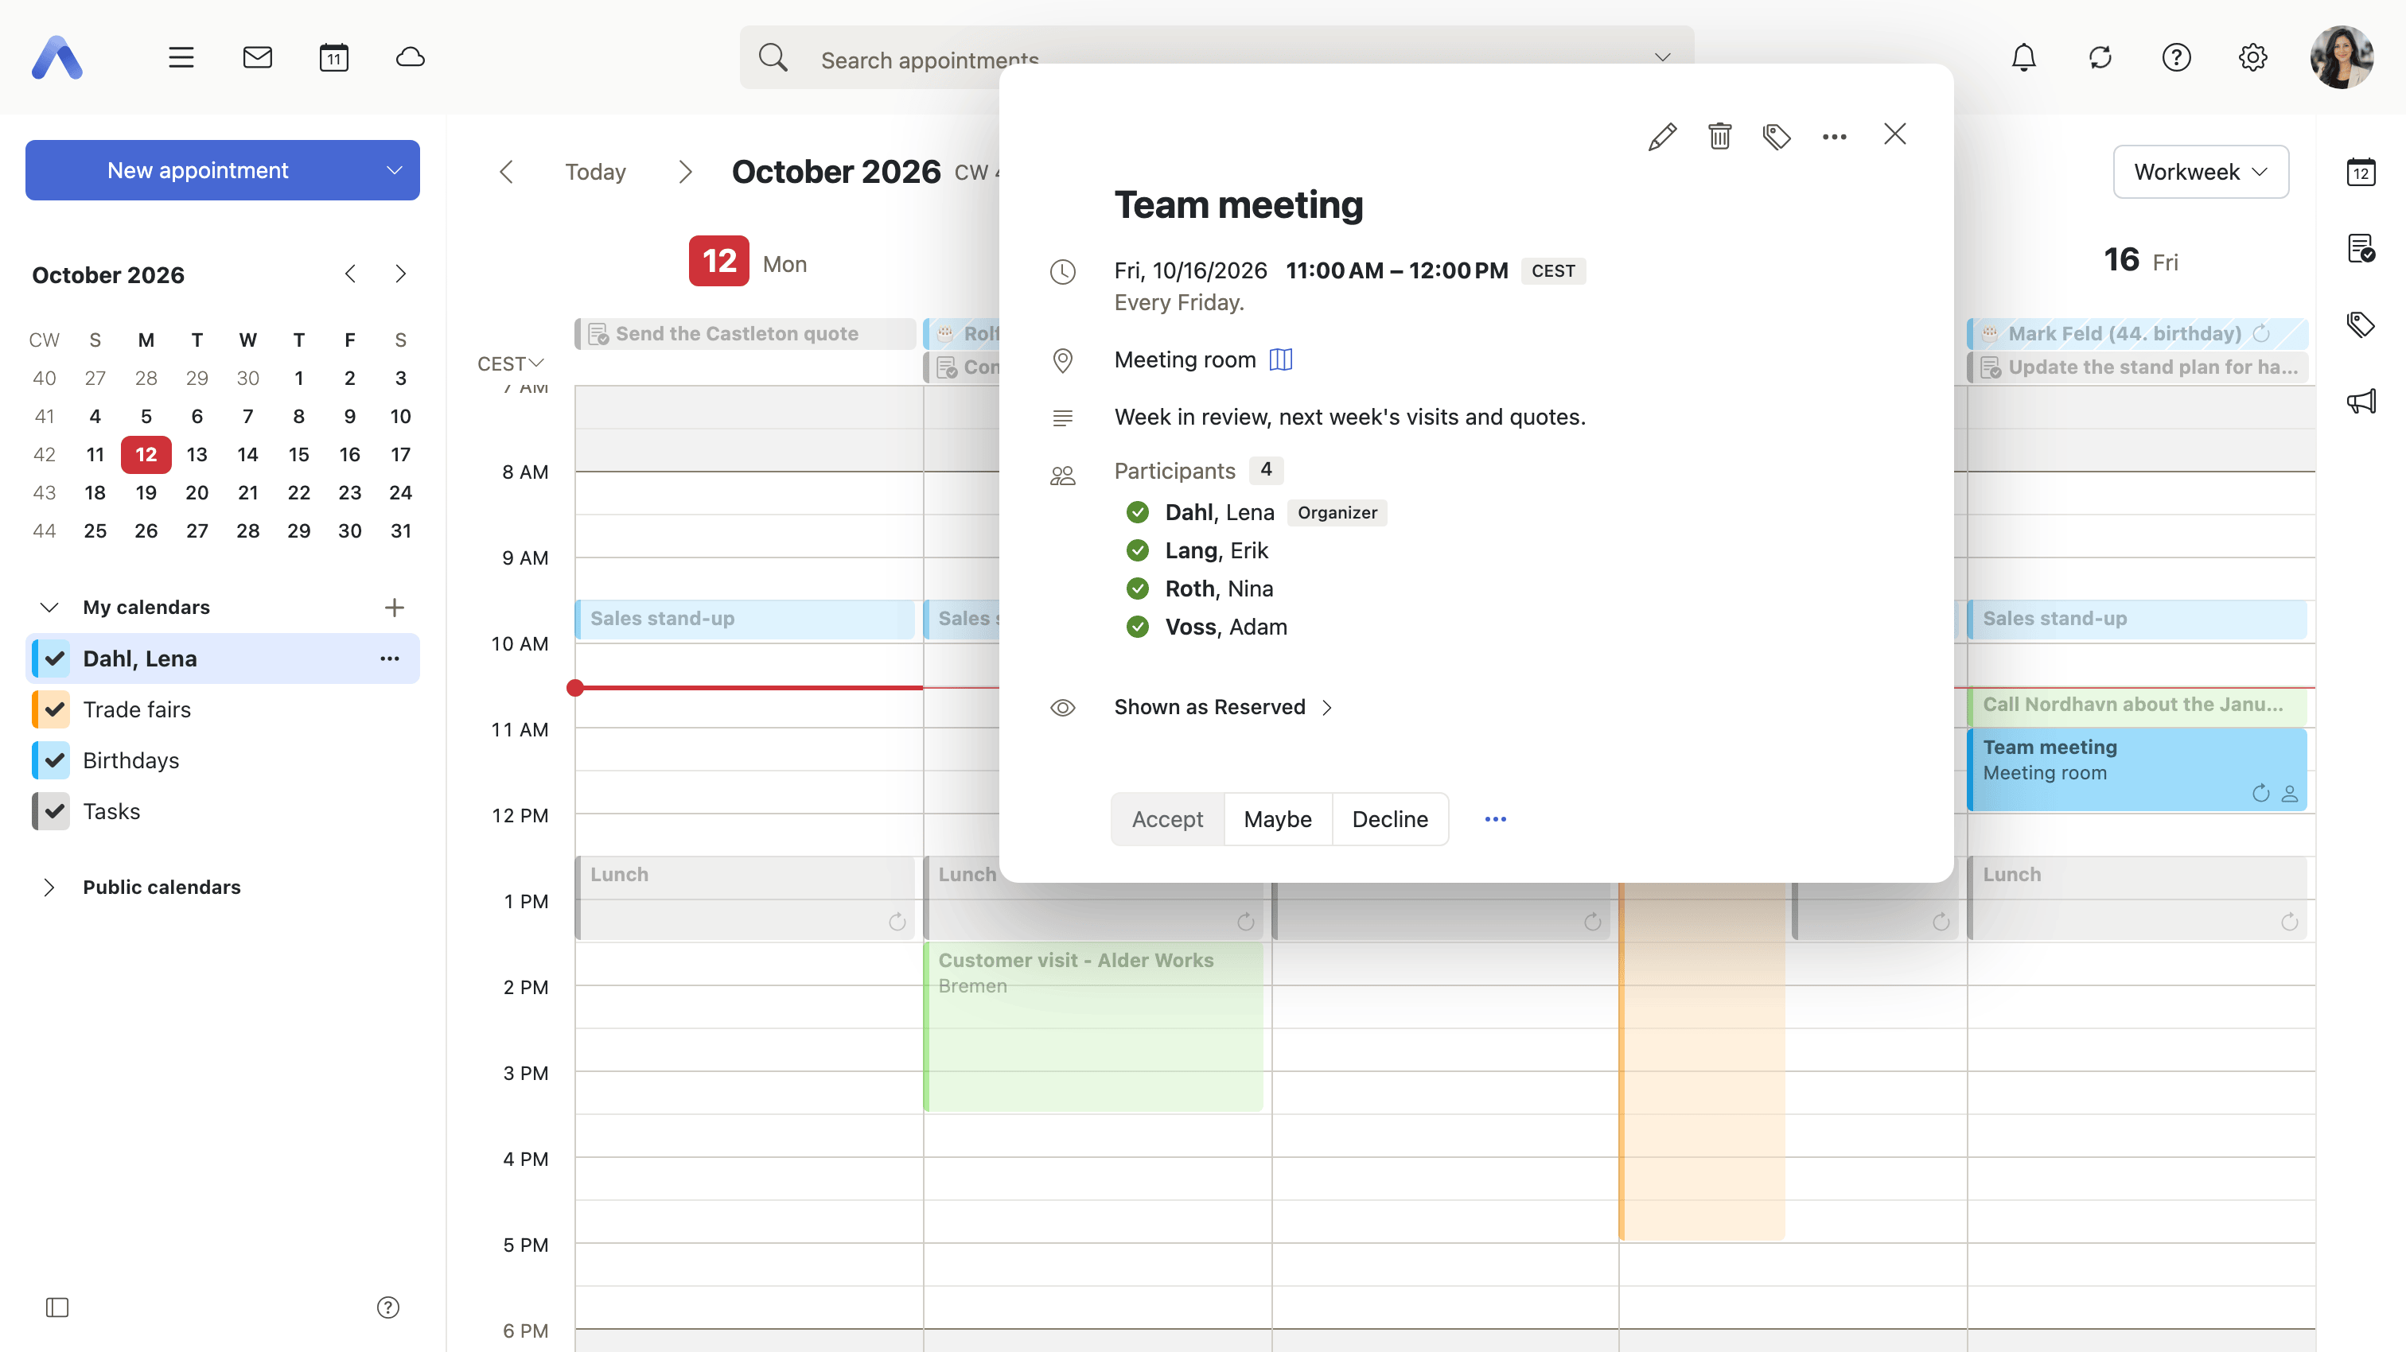Open the help question mark in top bar

pos(2176,58)
